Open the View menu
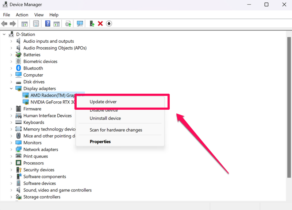This screenshot has width=292, height=210. click(x=39, y=15)
